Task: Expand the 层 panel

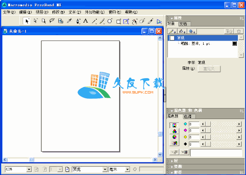Action: 172,161
